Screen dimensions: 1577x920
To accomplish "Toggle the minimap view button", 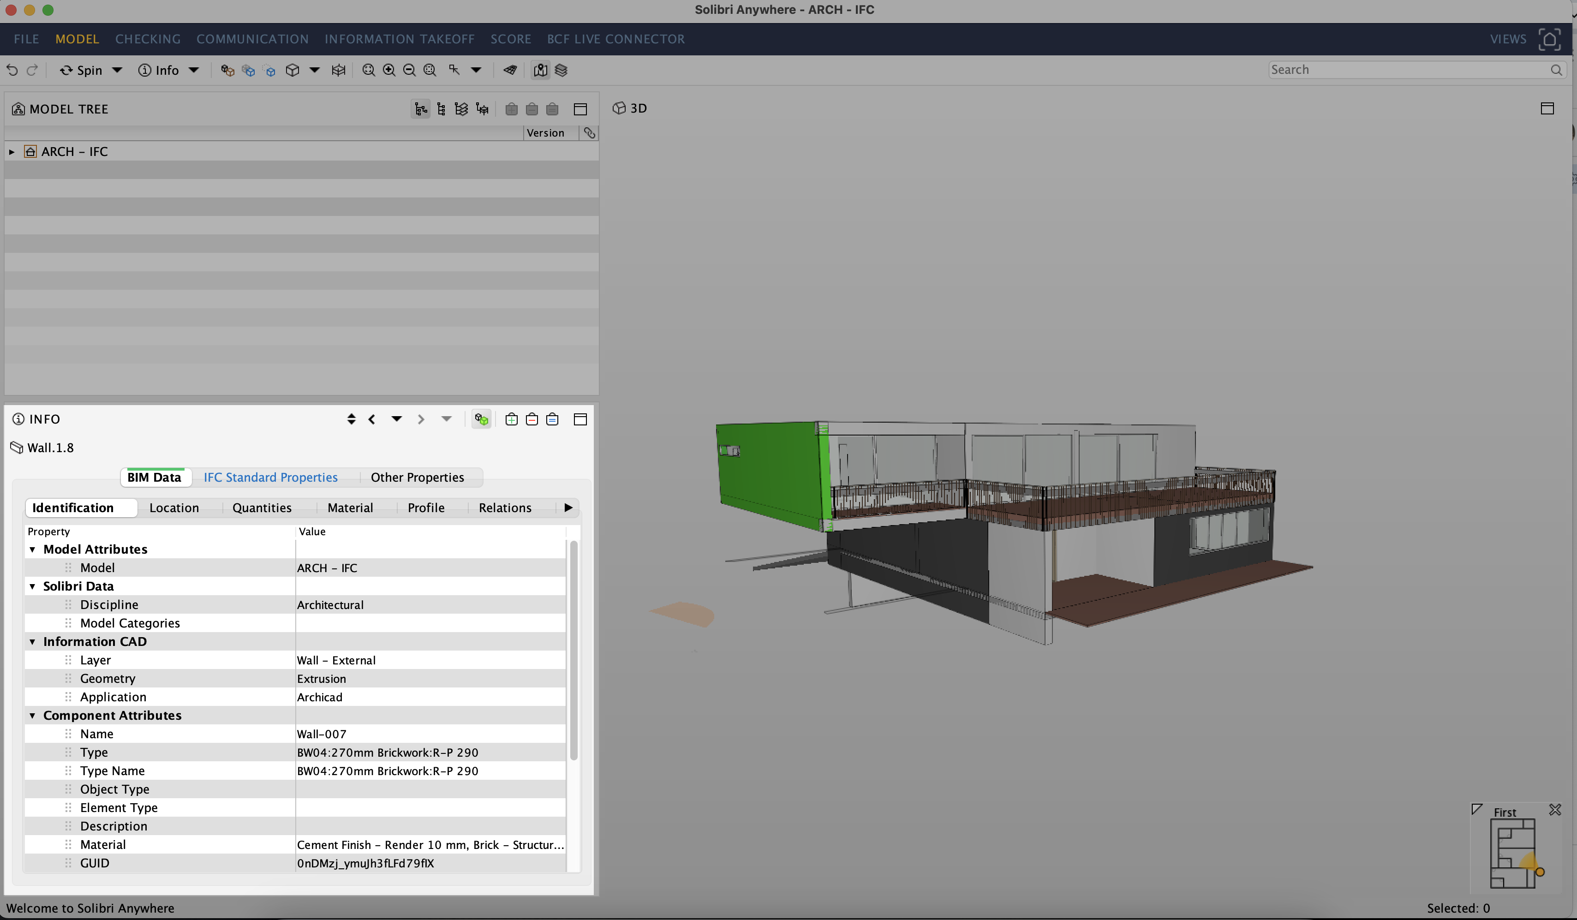I will click(541, 70).
